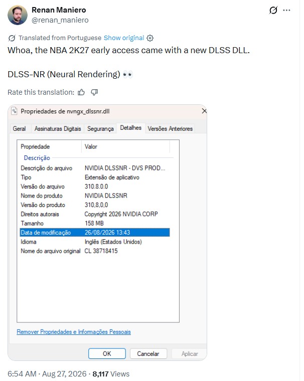Image resolution: width=304 pixels, height=381 pixels.
Task: Click the OK button
Action: (107, 353)
